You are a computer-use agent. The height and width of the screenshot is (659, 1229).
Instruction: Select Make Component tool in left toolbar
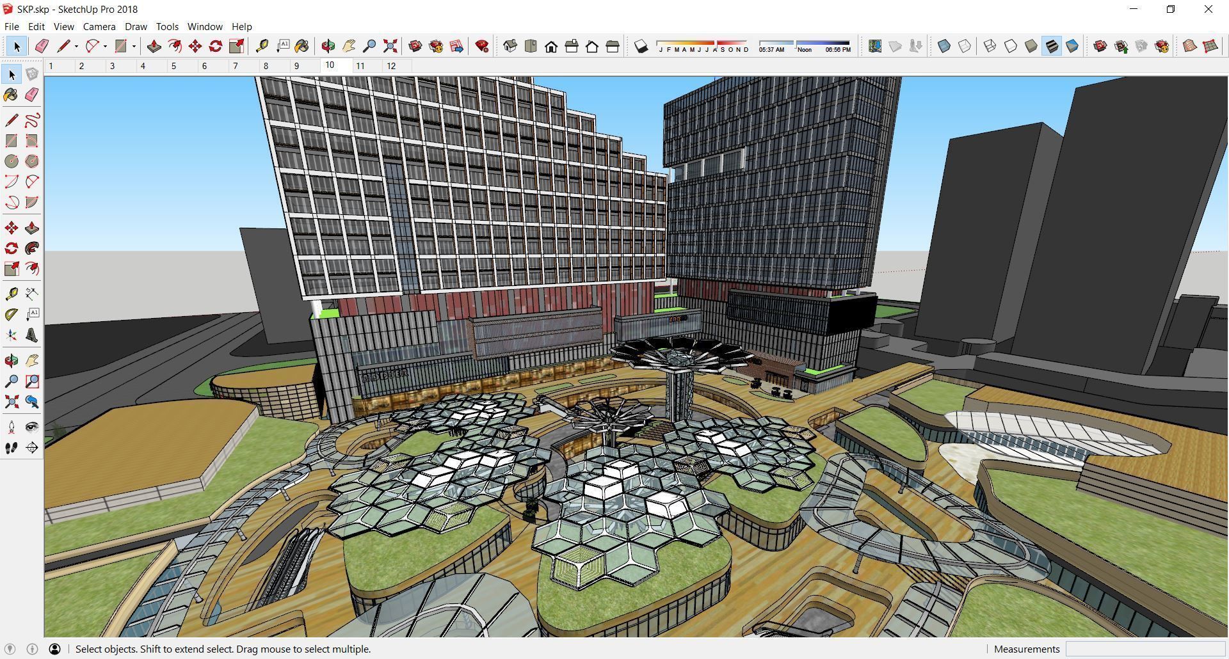click(x=32, y=74)
